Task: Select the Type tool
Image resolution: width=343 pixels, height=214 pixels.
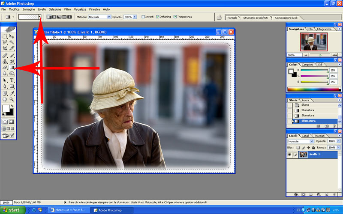Action: pyautogui.click(x=12, y=80)
